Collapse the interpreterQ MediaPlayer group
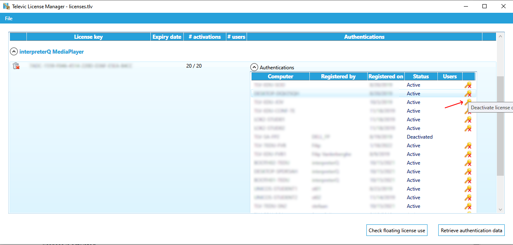 [14, 52]
